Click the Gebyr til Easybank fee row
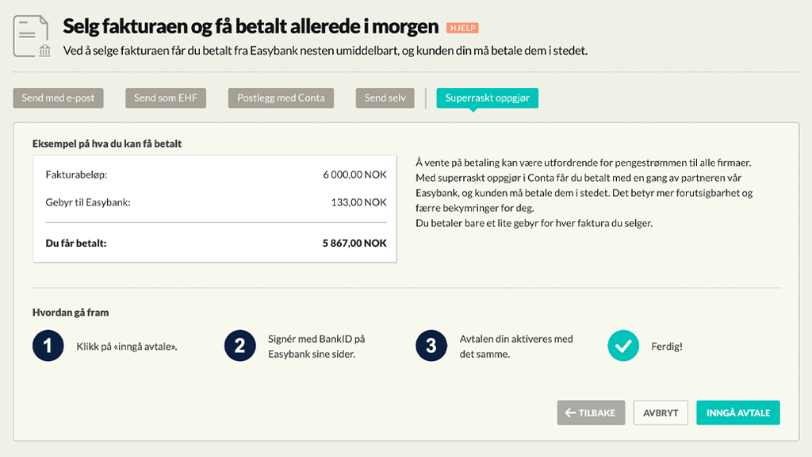The height and width of the screenshot is (457, 812). [216, 202]
